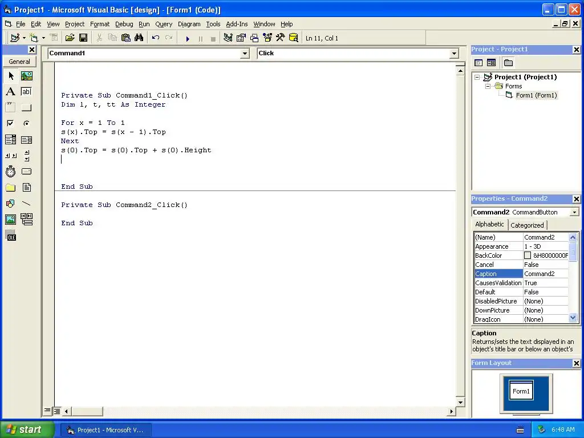
Task: Select the TextBox (ab|) control in toolbox
Action: 26,92
